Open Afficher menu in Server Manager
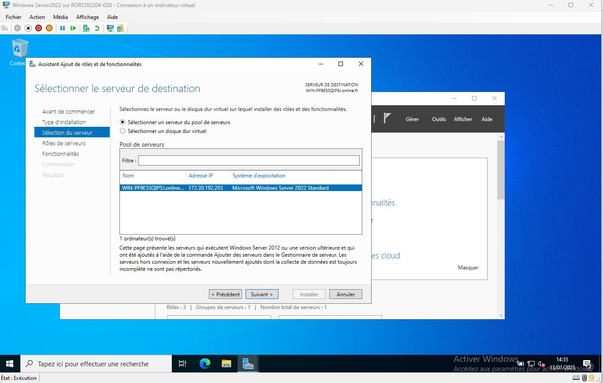 click(463, 119)
